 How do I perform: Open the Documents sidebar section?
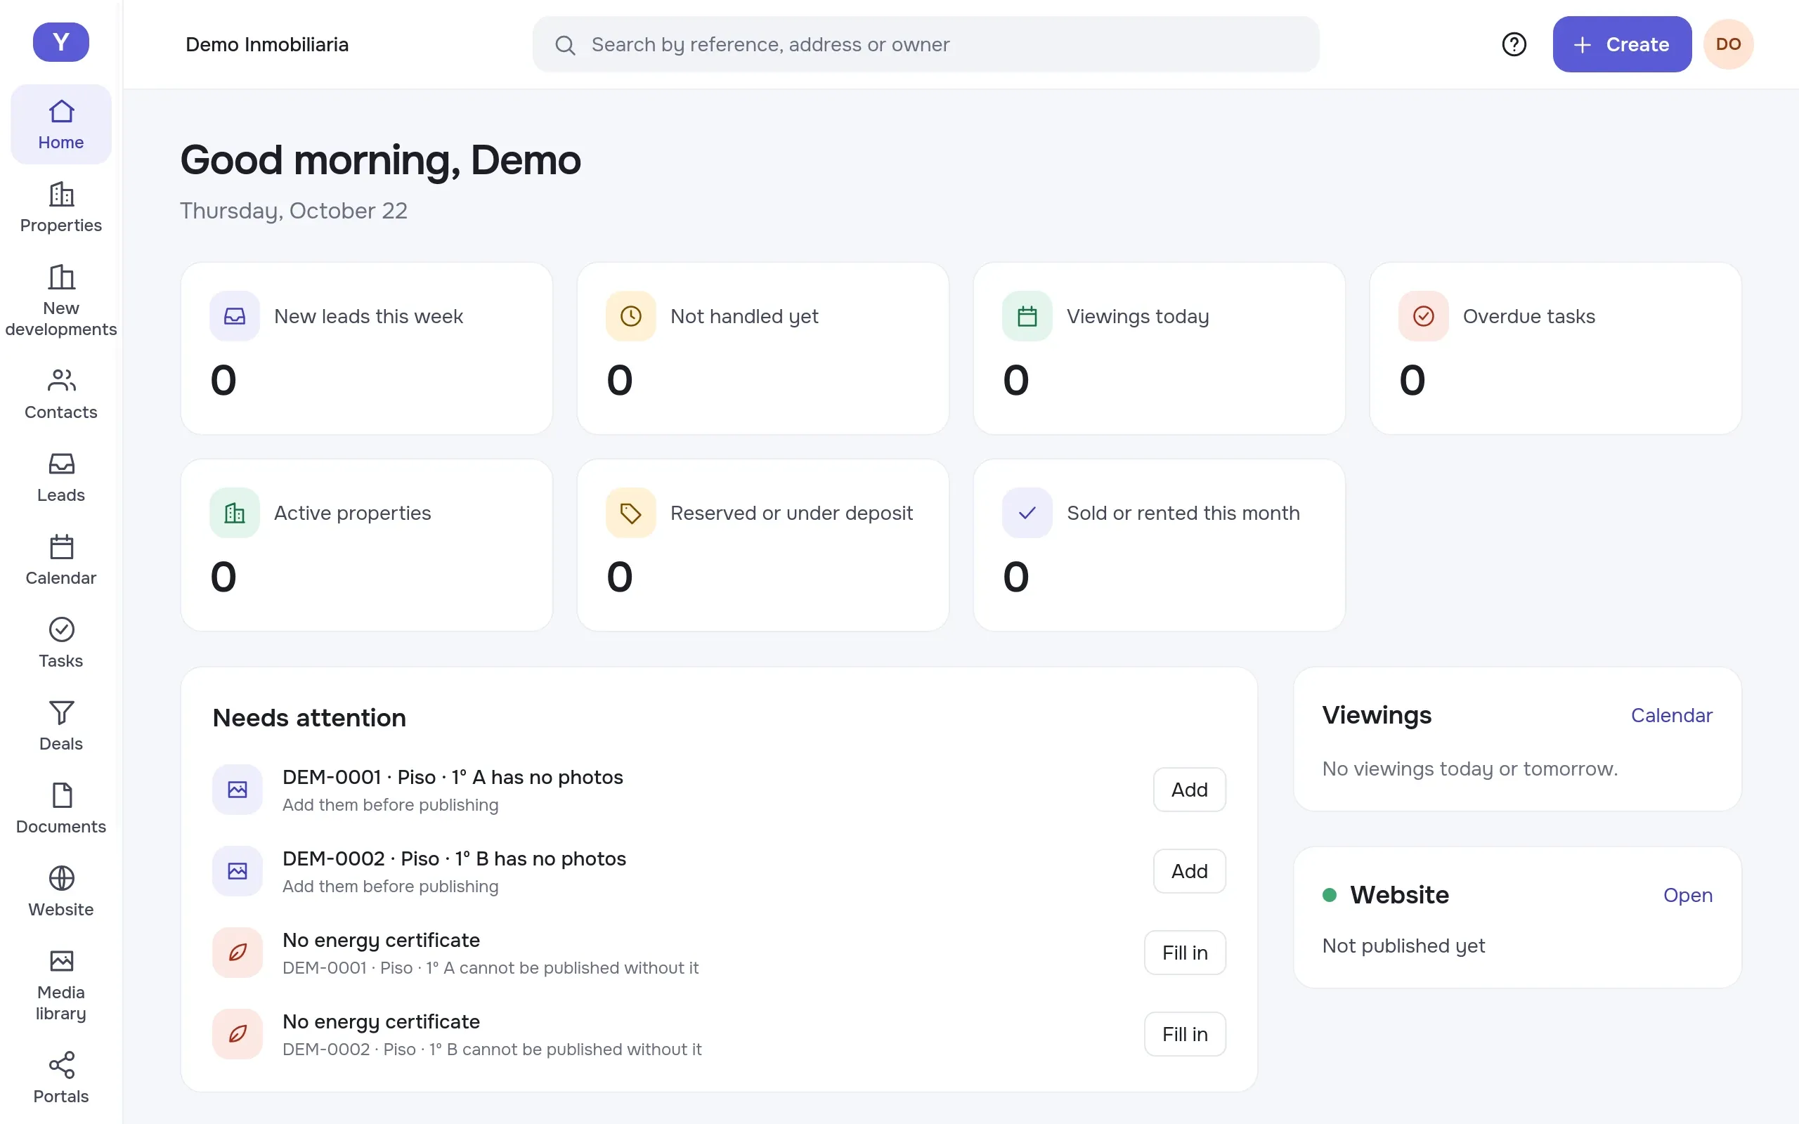click(x=61, y=809)
